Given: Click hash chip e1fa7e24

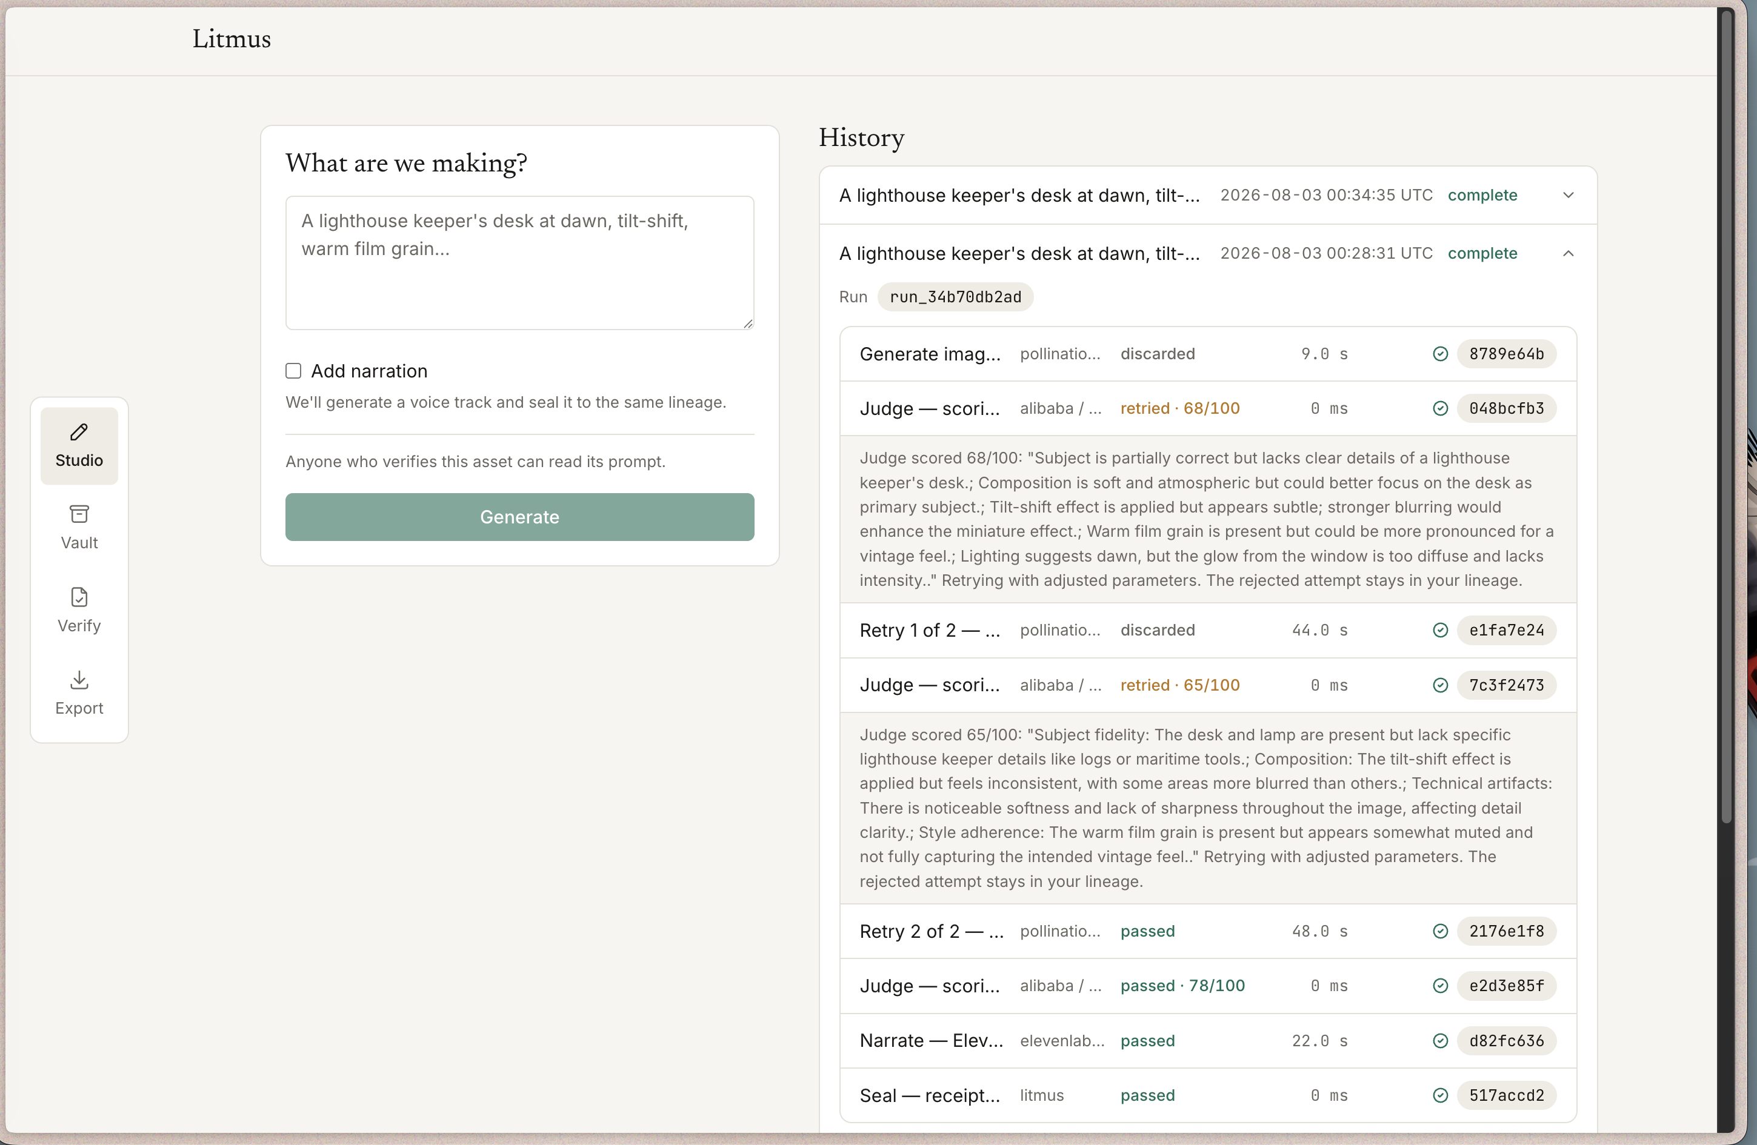Looking at the screenshot, I should (1506, 630).
